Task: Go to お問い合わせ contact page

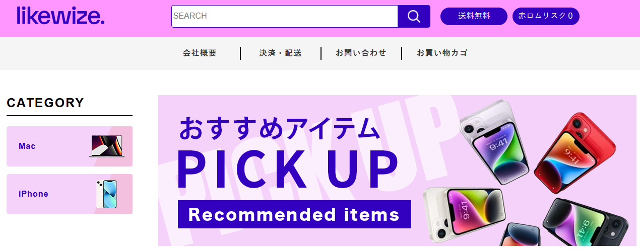Action: coord(361,53)
